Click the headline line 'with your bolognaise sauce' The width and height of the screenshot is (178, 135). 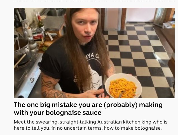[58, 113]
